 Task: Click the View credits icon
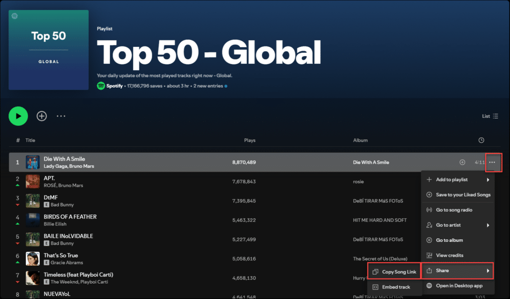[x=429, y=255]
